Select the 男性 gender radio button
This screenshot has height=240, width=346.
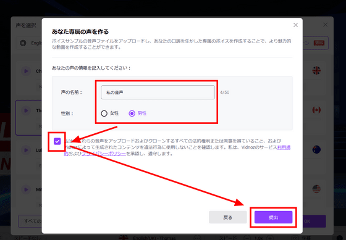tap(132, 114)
